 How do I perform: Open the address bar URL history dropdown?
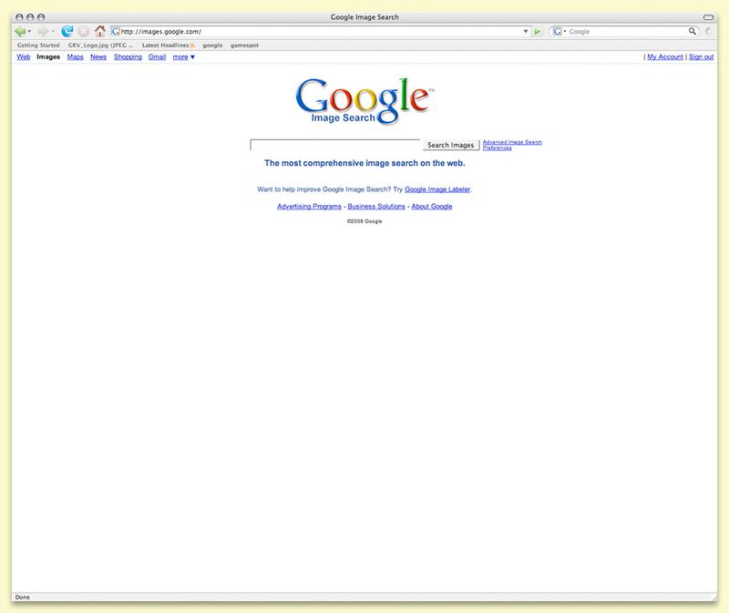(526, 31)
